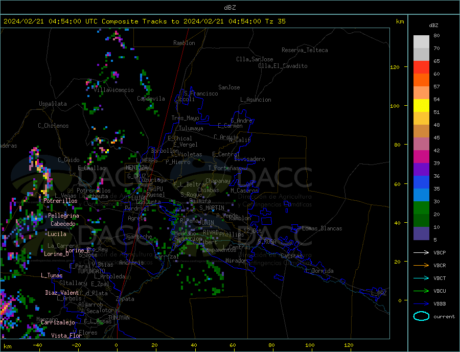Click the Lomas_Blancas label on map
The height and width of the screenshot is (352, 460).
pyautogui.click(x=322, y=228)
